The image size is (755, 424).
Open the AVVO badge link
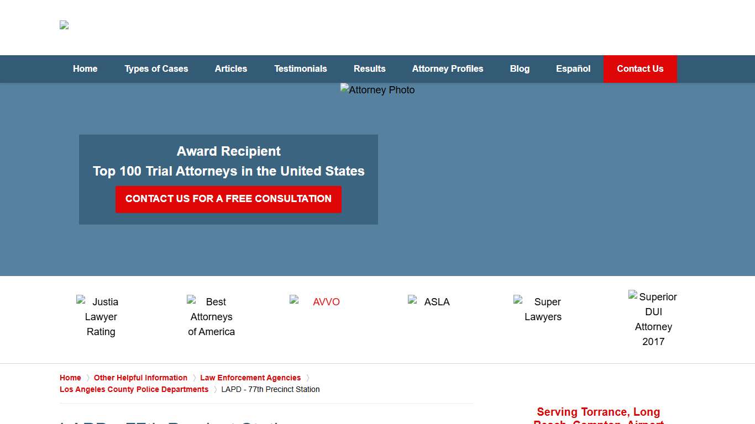pos(321,302)
